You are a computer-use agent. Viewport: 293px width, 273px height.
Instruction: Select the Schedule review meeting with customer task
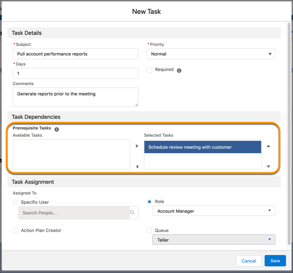coord(203,147)
